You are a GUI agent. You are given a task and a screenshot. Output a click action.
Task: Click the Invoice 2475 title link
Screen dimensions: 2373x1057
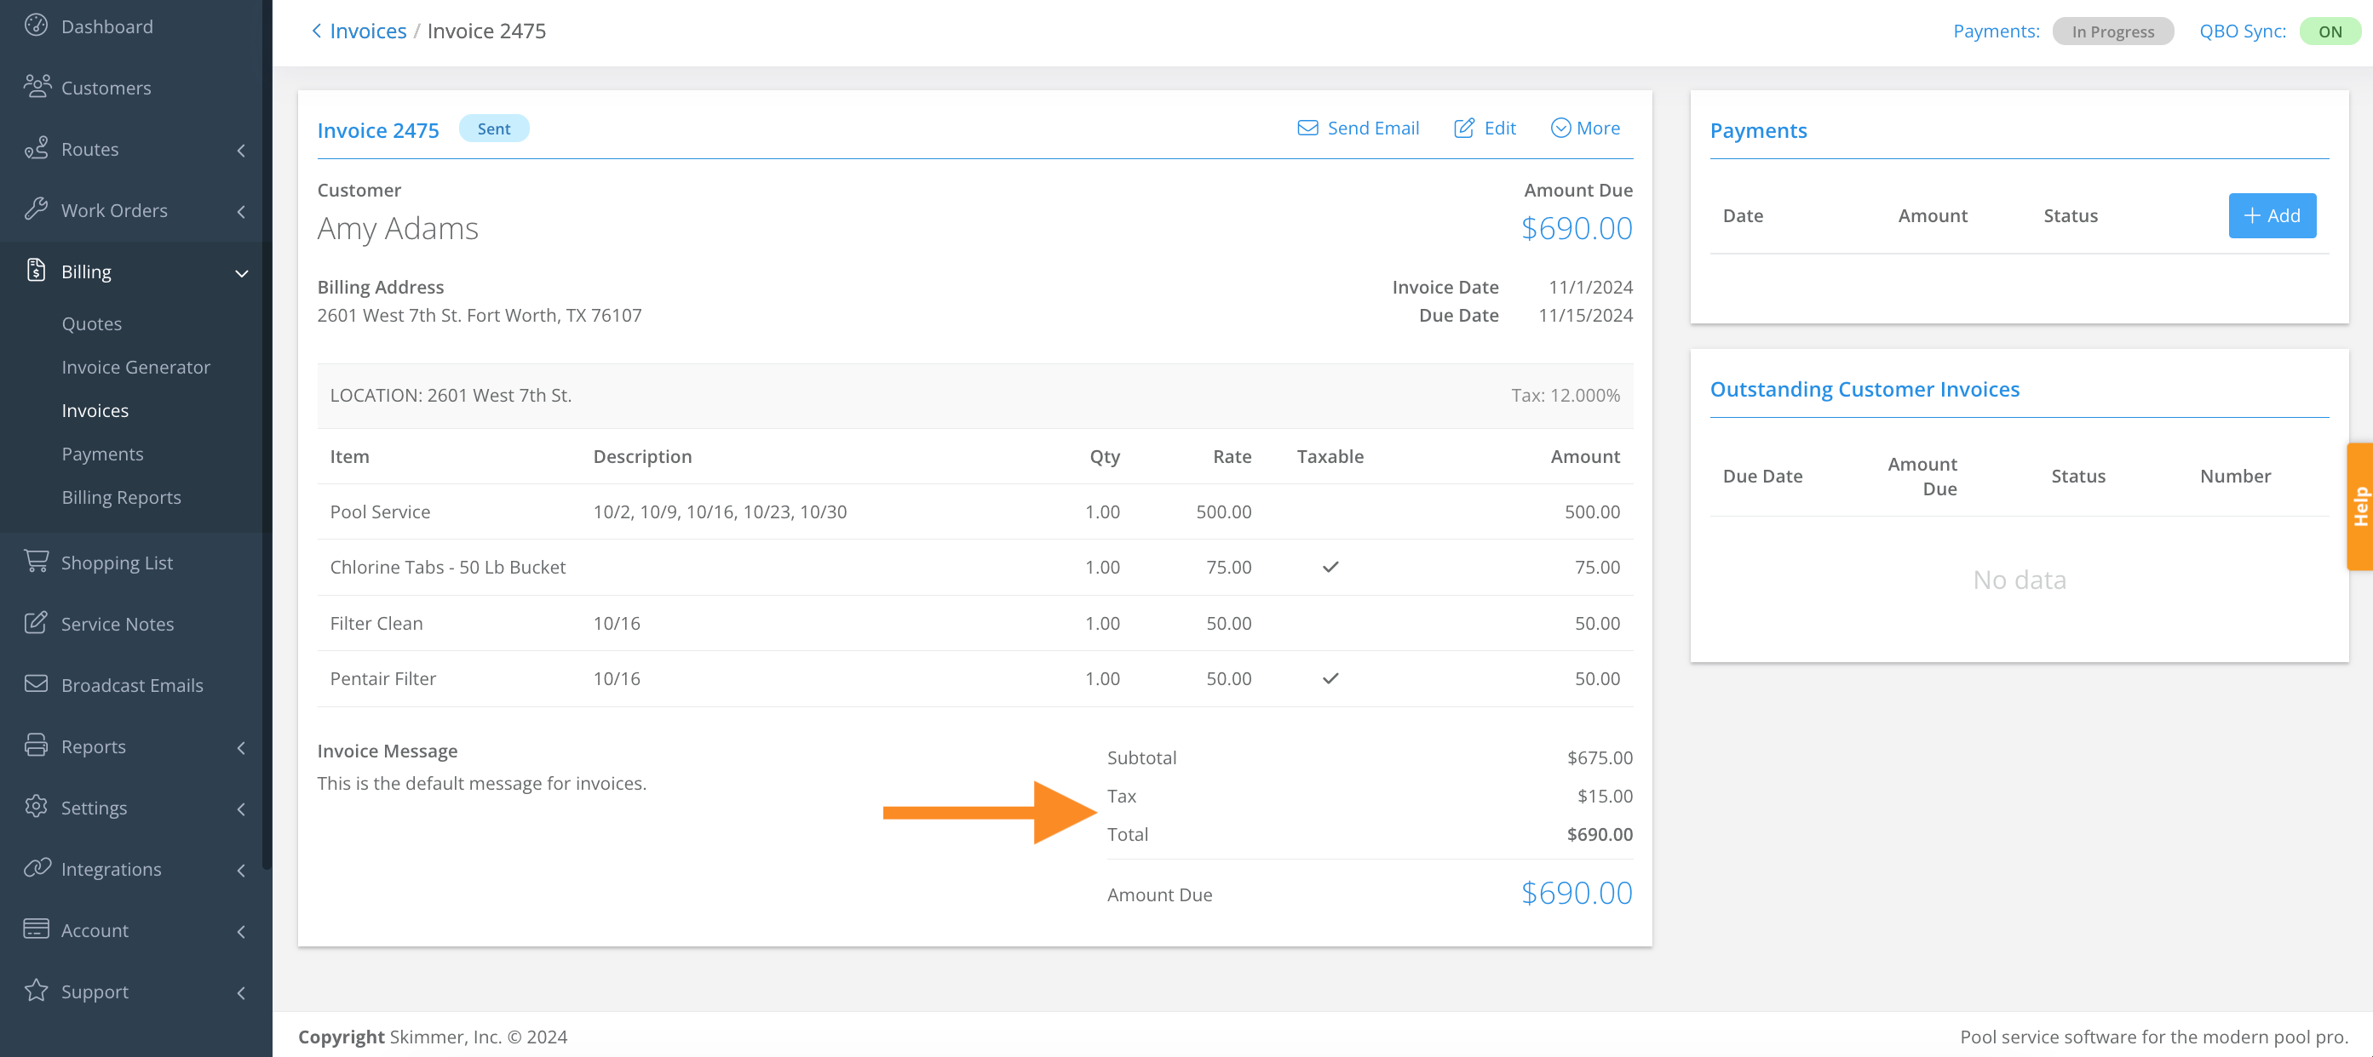377,130
